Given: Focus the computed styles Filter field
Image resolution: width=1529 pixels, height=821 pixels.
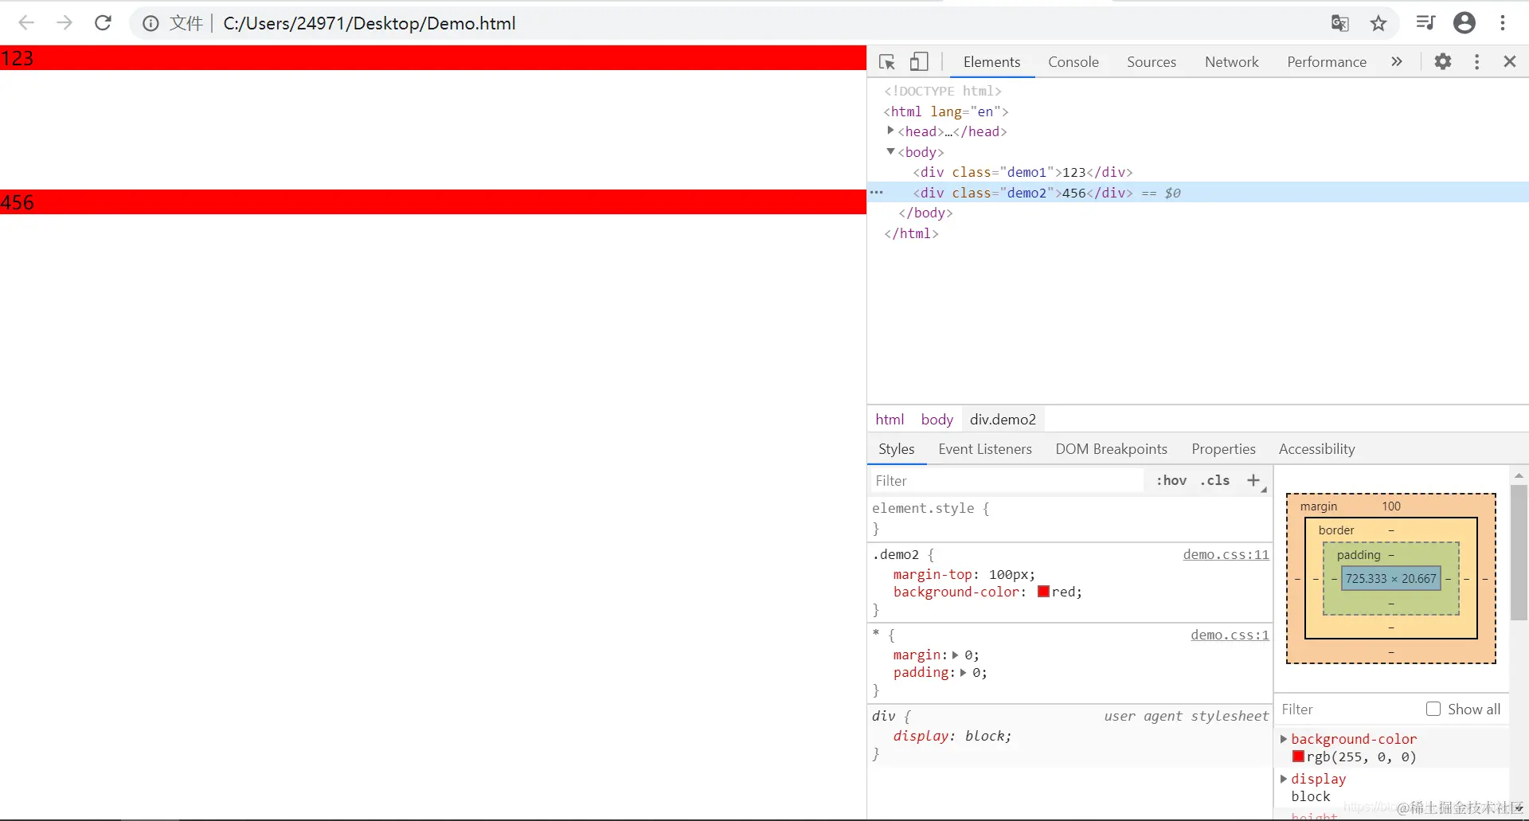Looking at the screenshot, I should coord(1347,710).
